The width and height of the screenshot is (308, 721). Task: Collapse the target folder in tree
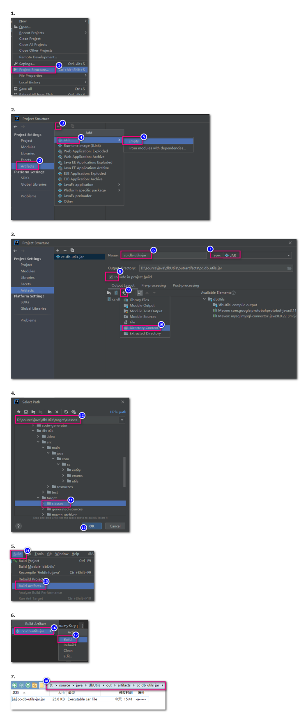[x=38, y=498]
